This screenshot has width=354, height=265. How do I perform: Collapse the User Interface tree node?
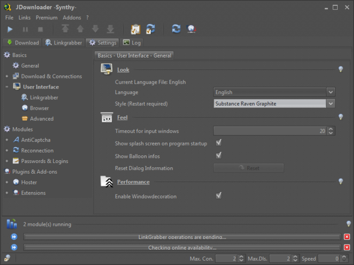[7, 87]
